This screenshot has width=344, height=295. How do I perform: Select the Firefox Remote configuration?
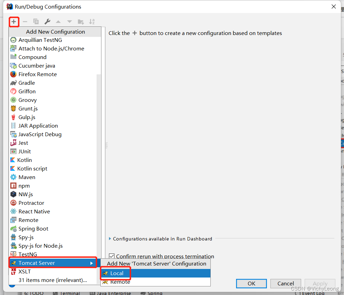coord(53,74)
